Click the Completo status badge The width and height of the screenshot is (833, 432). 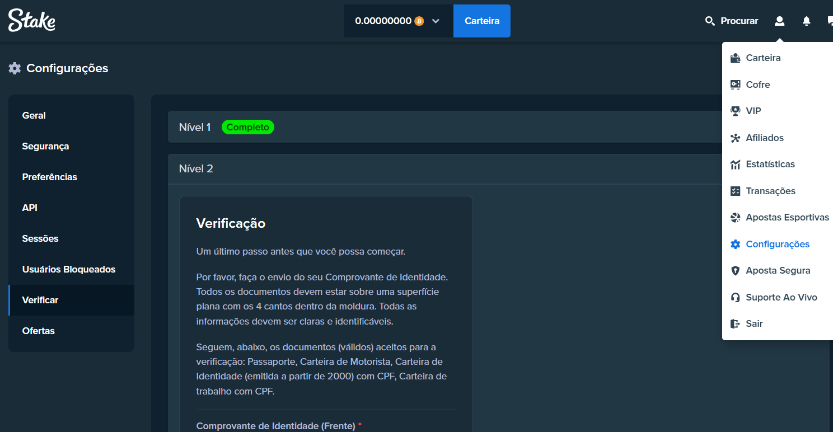point(248,127)
